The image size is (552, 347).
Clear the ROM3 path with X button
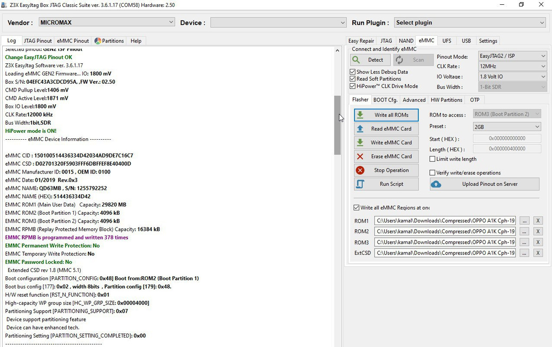coord(538,242)
